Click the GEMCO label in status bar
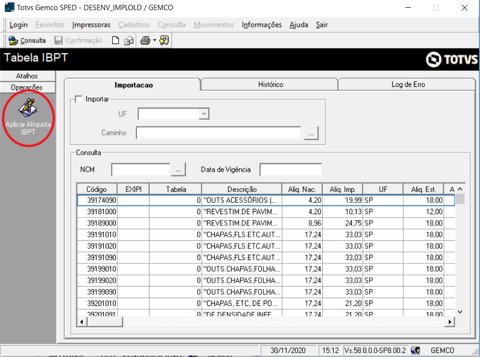The width and height of the screenshot is (480, 357). tap(442, 350)
